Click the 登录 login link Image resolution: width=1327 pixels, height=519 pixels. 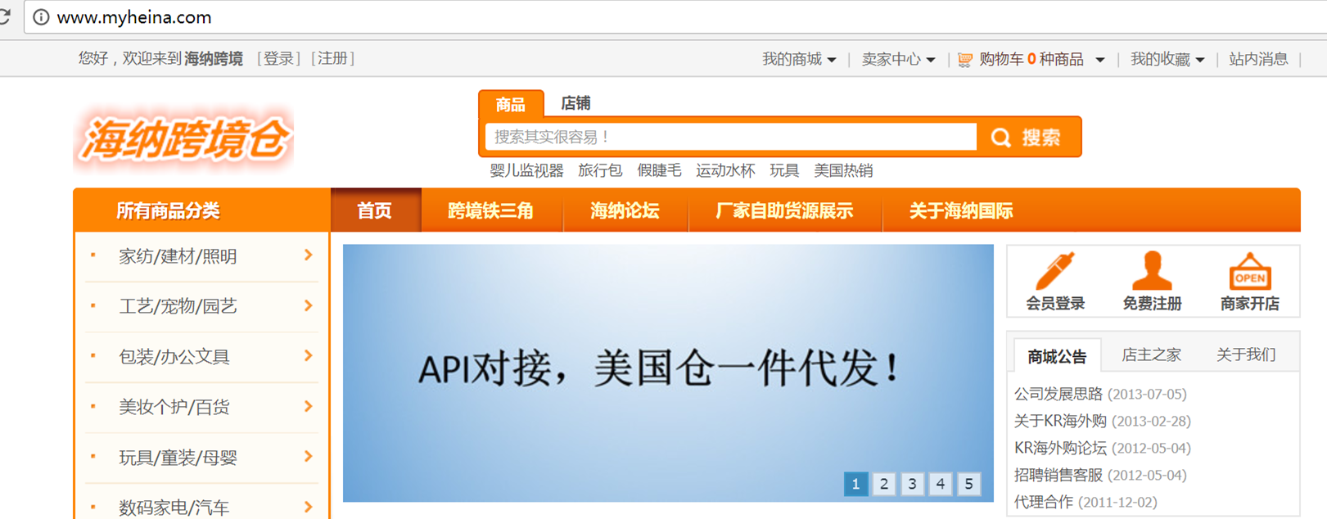tap(278, 59)
